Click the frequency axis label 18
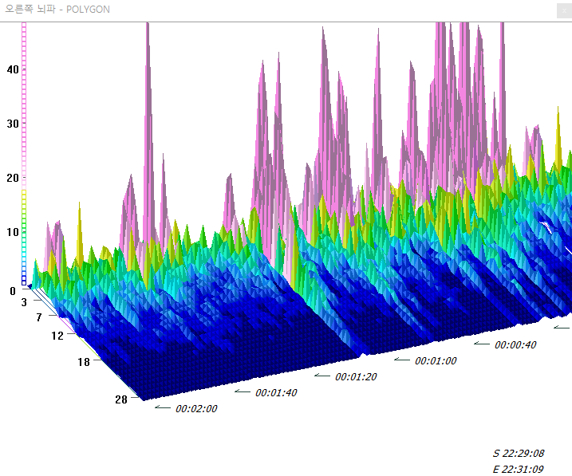Viewport: 572px width, 476px height. point(85,362)
